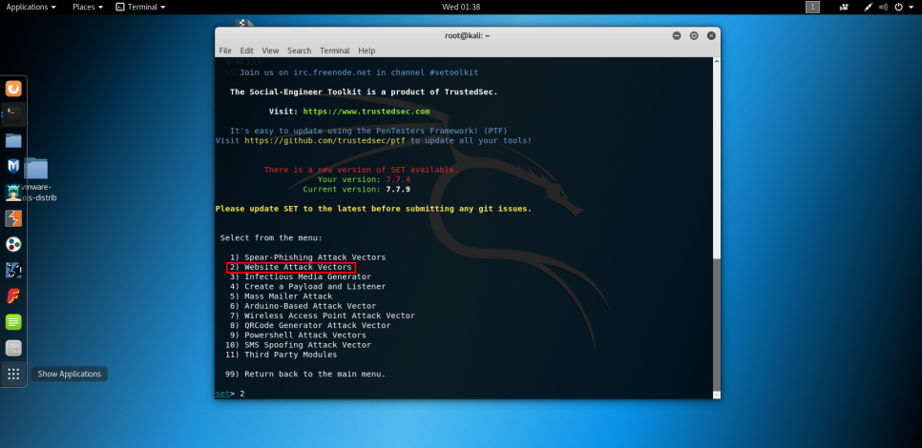Image resolution: width=922 pixels, height=448 pixels.
Task: Click 'PenTesters Framework! (PTF)' line
Action: (368, 131)
